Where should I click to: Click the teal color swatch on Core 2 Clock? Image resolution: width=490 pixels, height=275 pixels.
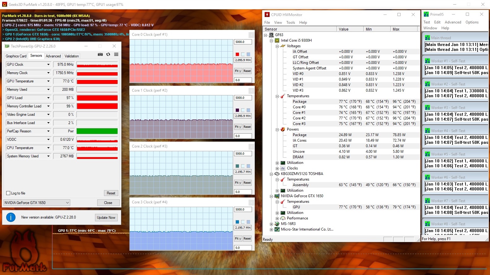pyautogui.click(x=237, y=166)
